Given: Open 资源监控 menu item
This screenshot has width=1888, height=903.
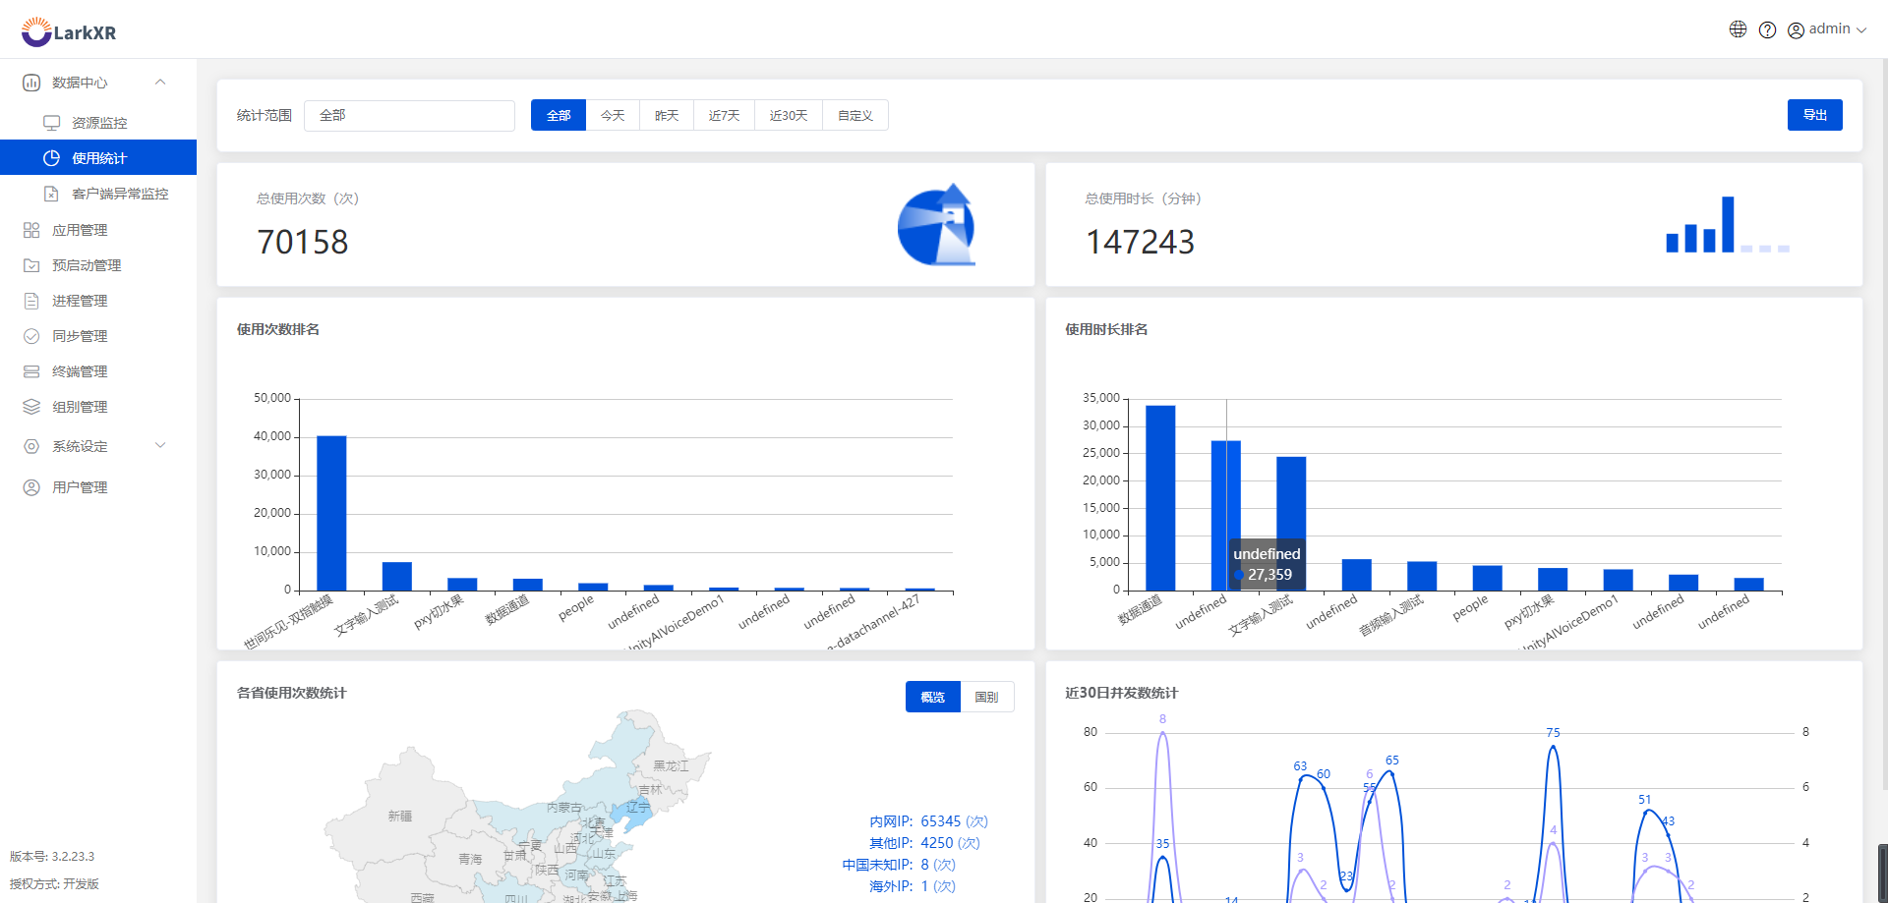Looking at the screenshot, I should click(x=99, y=123).
